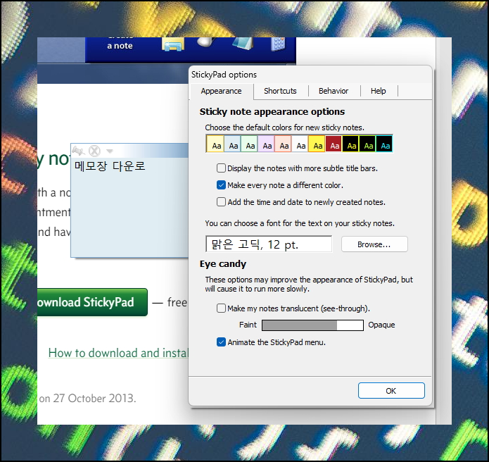Viewport: 489px width, 462px height.
Task: Switch to the Appearance tab
Action: point(222,91)
